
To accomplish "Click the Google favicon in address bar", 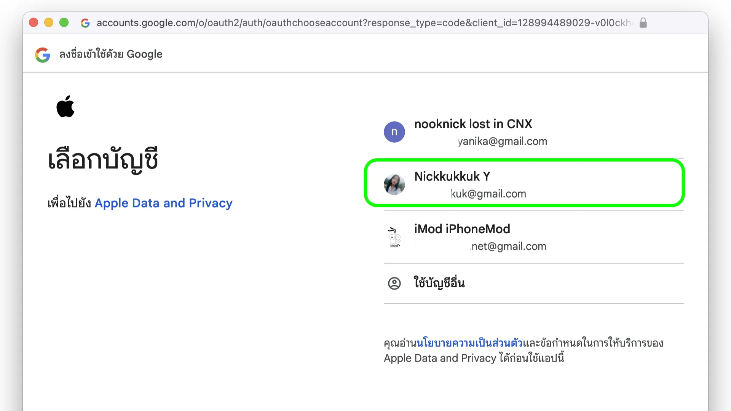I will click(x=85, y=23).
